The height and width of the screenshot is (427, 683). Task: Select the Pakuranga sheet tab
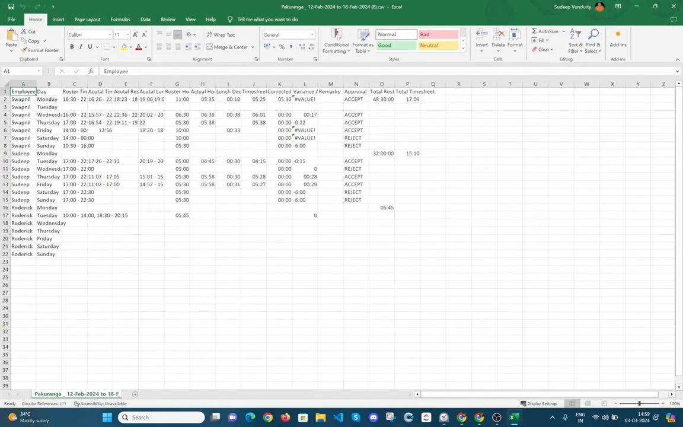76,394
